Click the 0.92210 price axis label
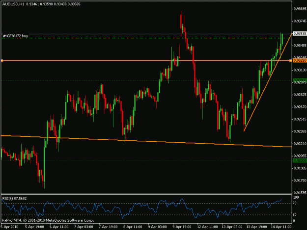 pyautogui.click(x=300, y=144)
